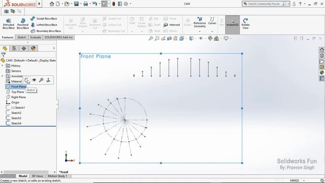Select Sketch4 in tree
The height and width of the screenshot is (183, 325).
click(x=14, y=123)
